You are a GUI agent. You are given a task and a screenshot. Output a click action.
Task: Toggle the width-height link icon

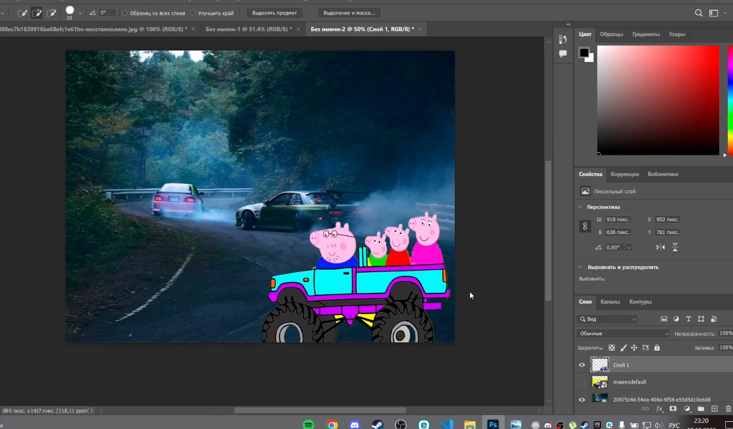click(585, 226)
